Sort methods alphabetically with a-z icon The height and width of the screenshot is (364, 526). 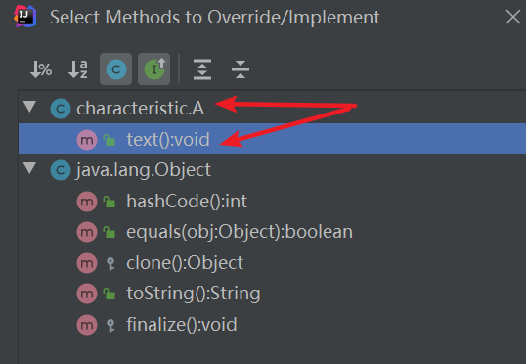[x=78, y=69]
